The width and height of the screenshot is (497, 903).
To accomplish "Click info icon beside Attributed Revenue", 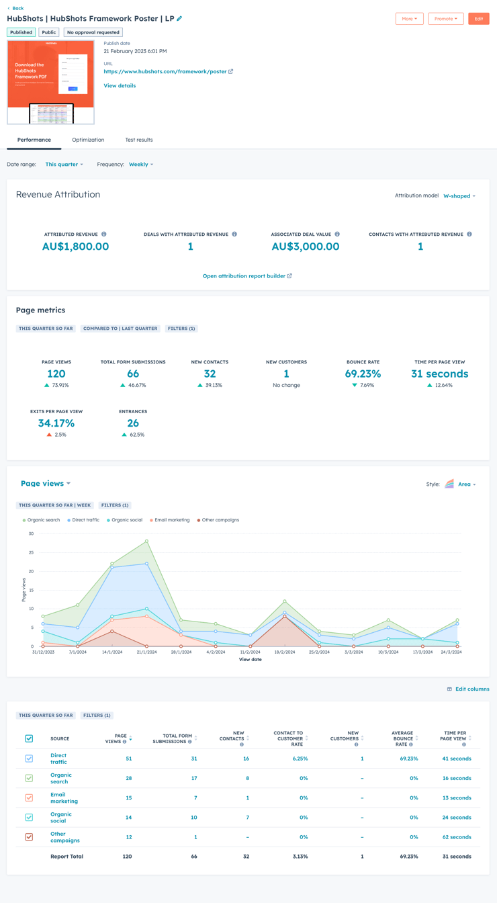I will click(x=104, y=234).
